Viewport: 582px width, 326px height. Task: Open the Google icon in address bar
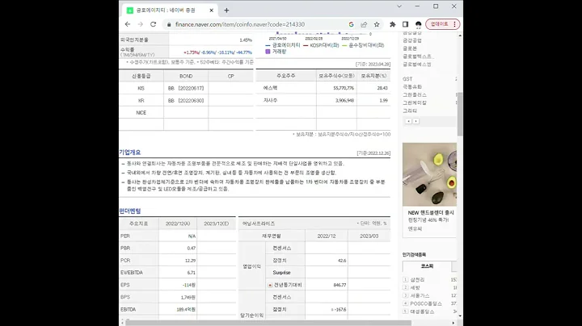click(351, 24)
